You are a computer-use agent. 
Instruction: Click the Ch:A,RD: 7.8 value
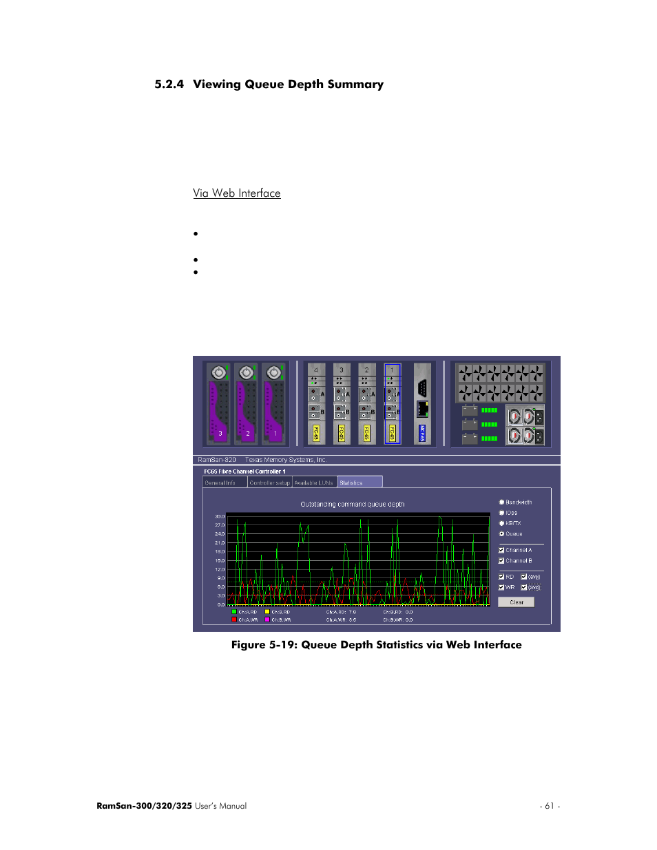341,612
